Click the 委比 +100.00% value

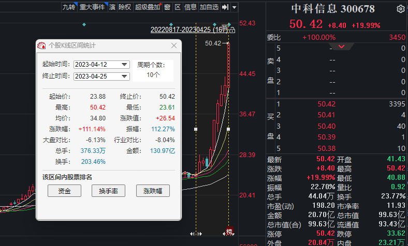(x=319, y=37)
